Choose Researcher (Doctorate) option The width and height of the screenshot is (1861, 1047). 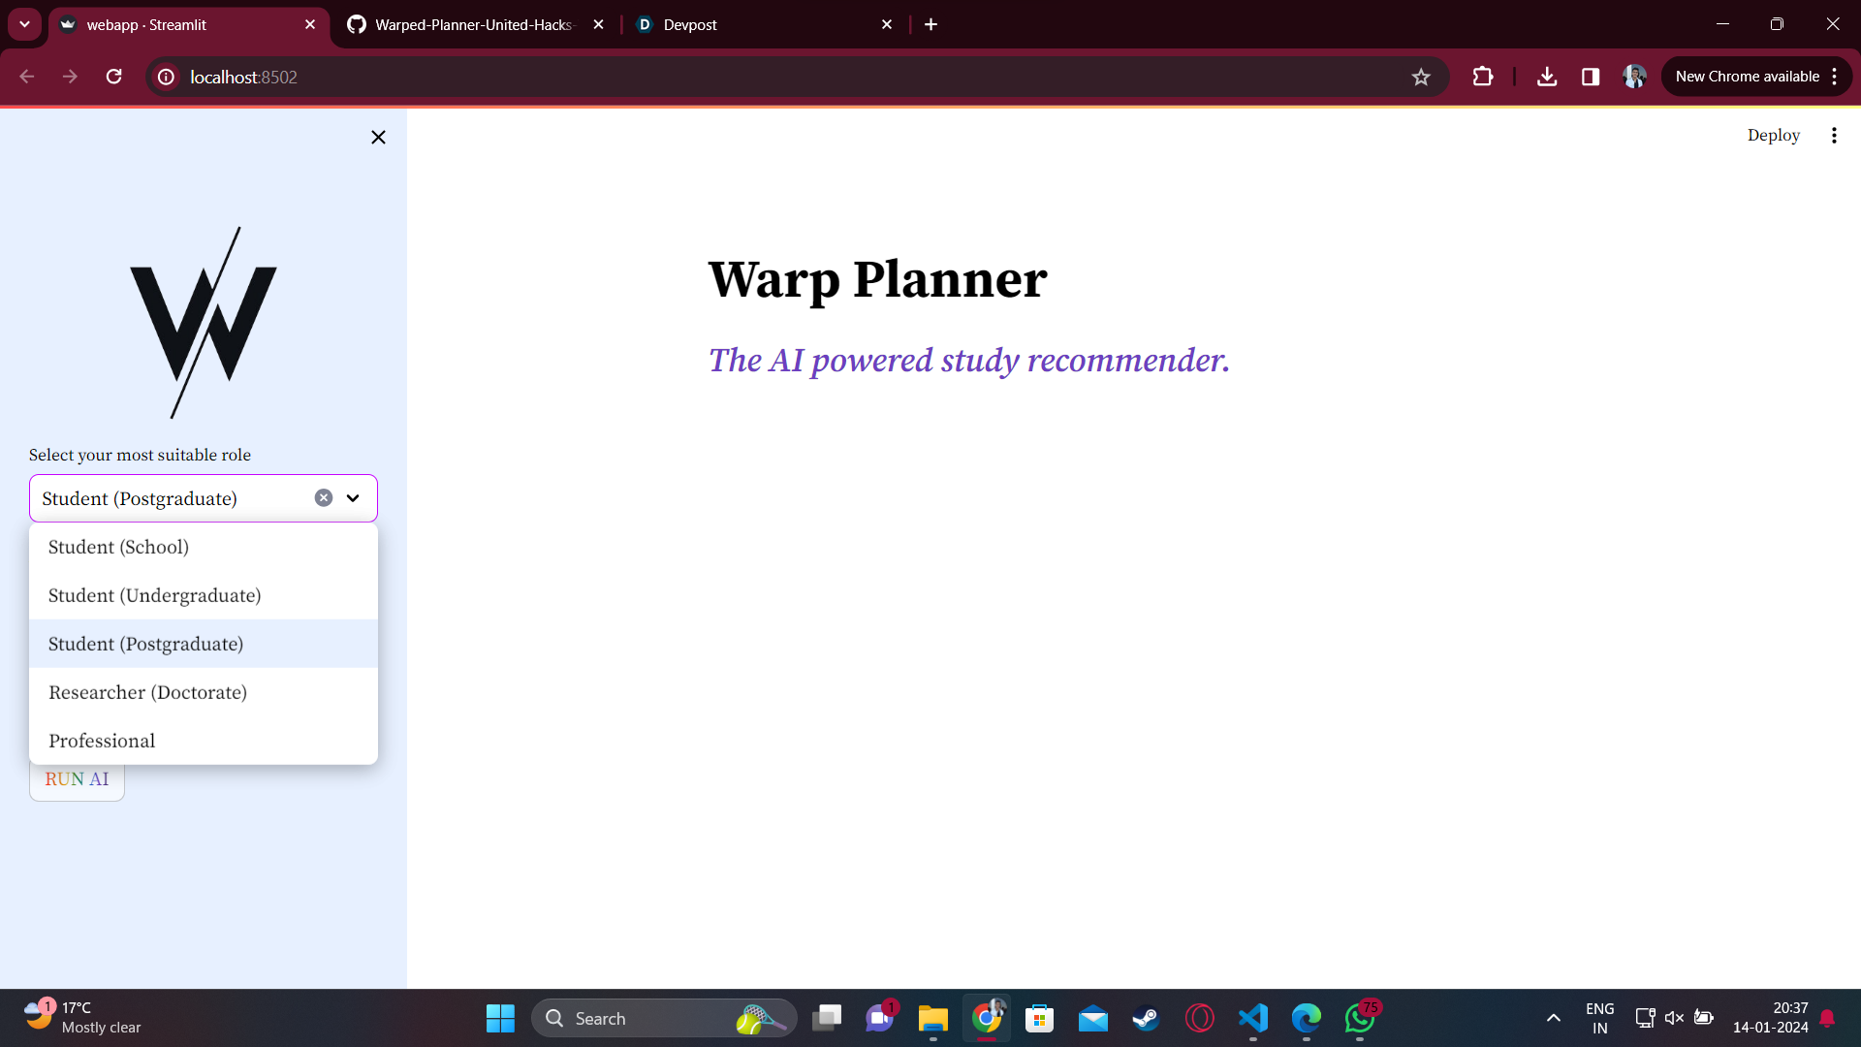(x=147, y=692)
